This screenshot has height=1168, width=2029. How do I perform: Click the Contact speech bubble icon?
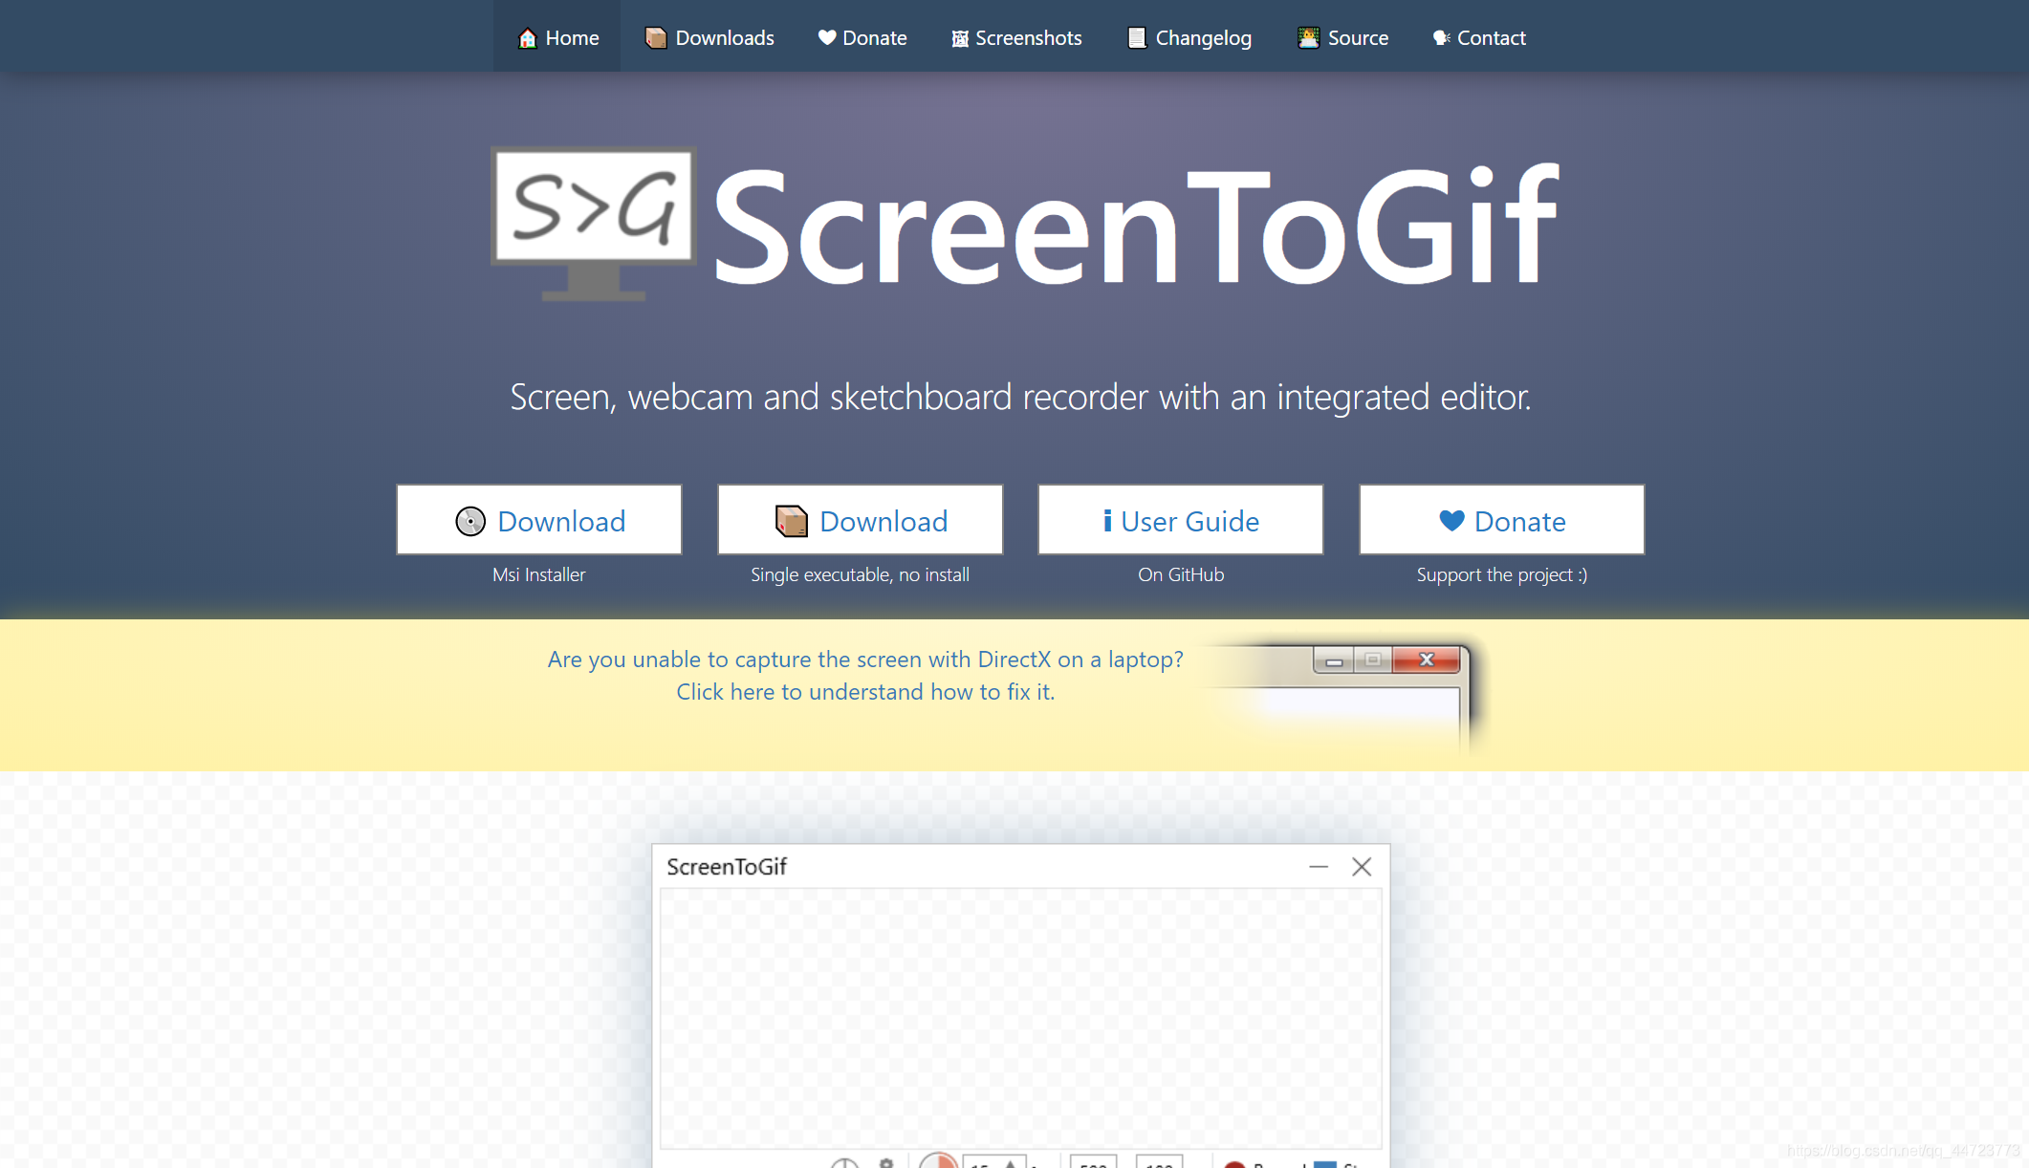[1438, 37]
